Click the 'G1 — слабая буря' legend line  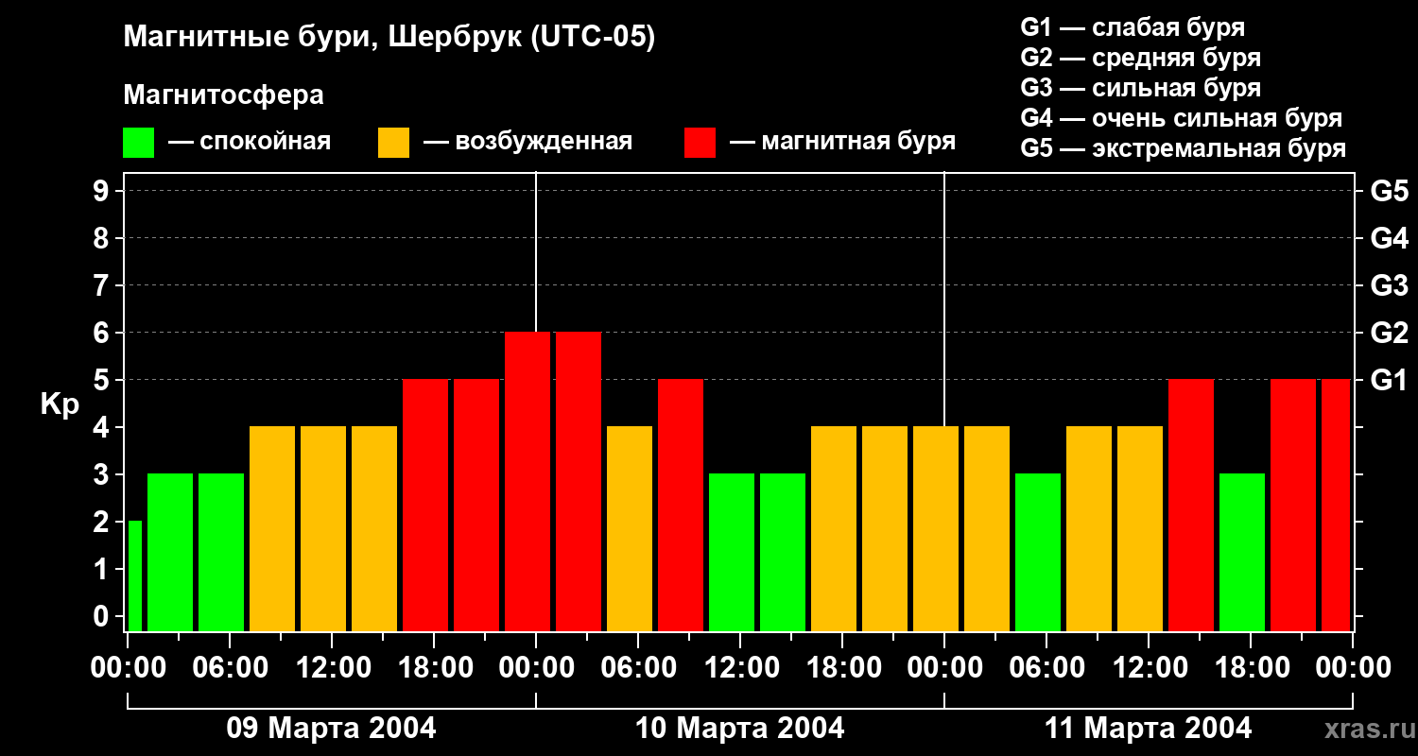click(x=1133, y=27)
